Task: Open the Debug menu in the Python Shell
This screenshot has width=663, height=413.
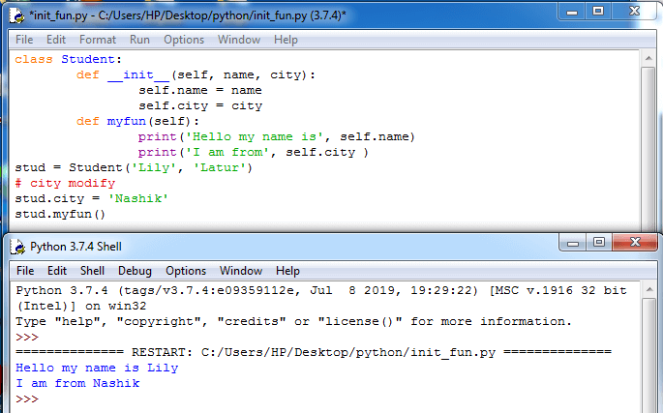Action: tap(136, 271)
